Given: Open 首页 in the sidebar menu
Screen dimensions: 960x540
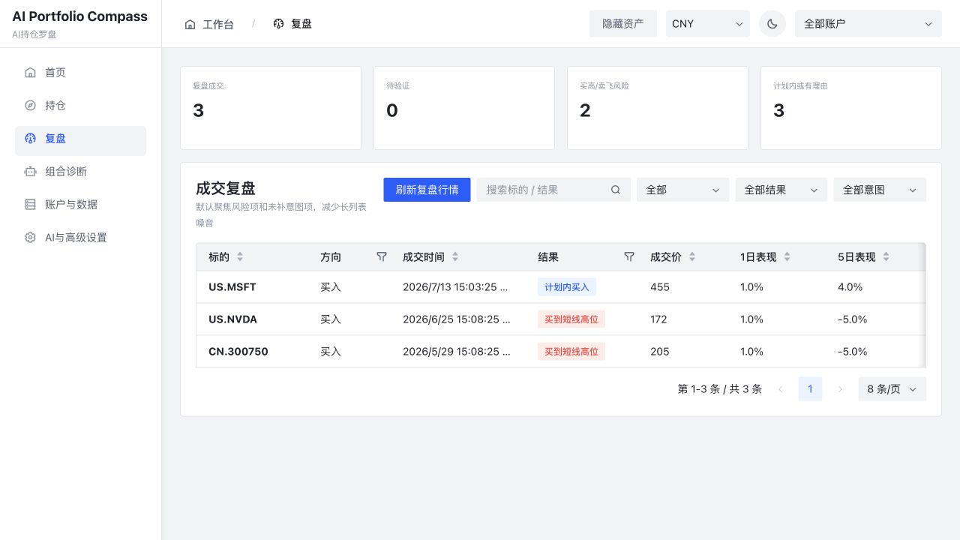Looking at the screenshot, I should point(80,73).
